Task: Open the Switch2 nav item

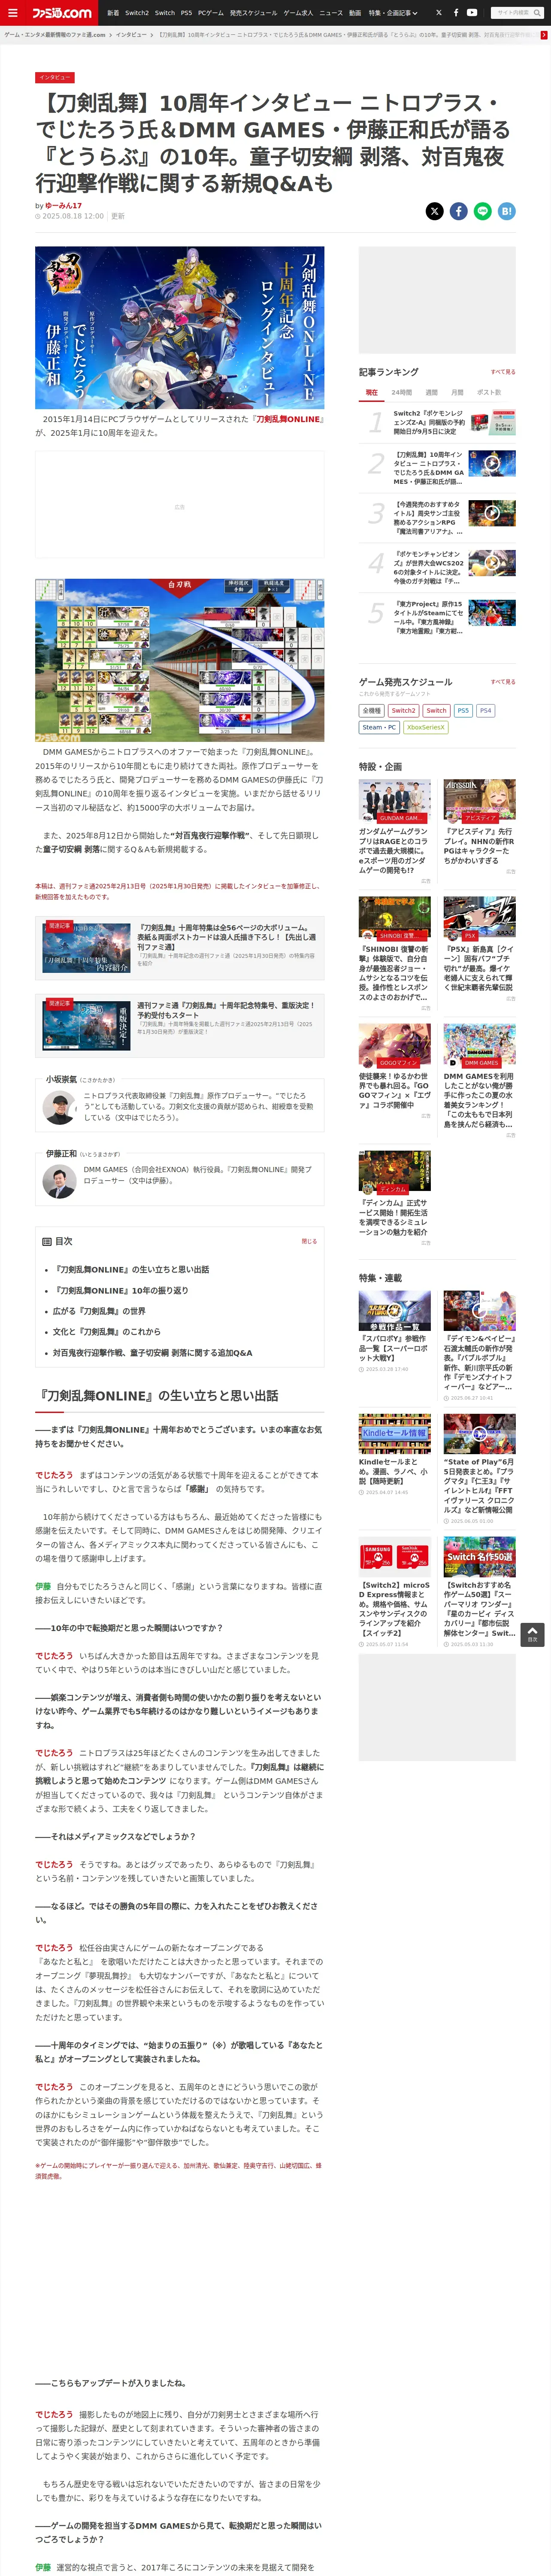Action: [x=137, y=13]
